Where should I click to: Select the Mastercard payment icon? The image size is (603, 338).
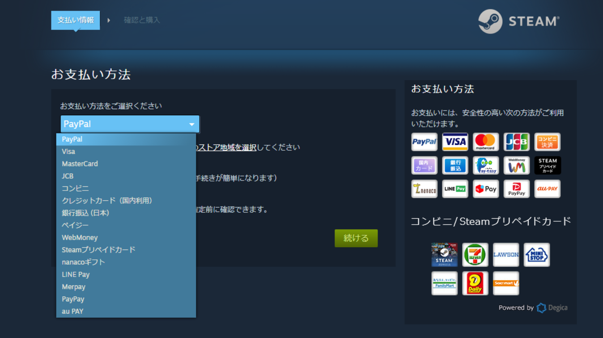tap(486, 142)
